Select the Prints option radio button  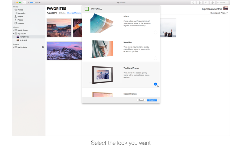coord(155,32)
